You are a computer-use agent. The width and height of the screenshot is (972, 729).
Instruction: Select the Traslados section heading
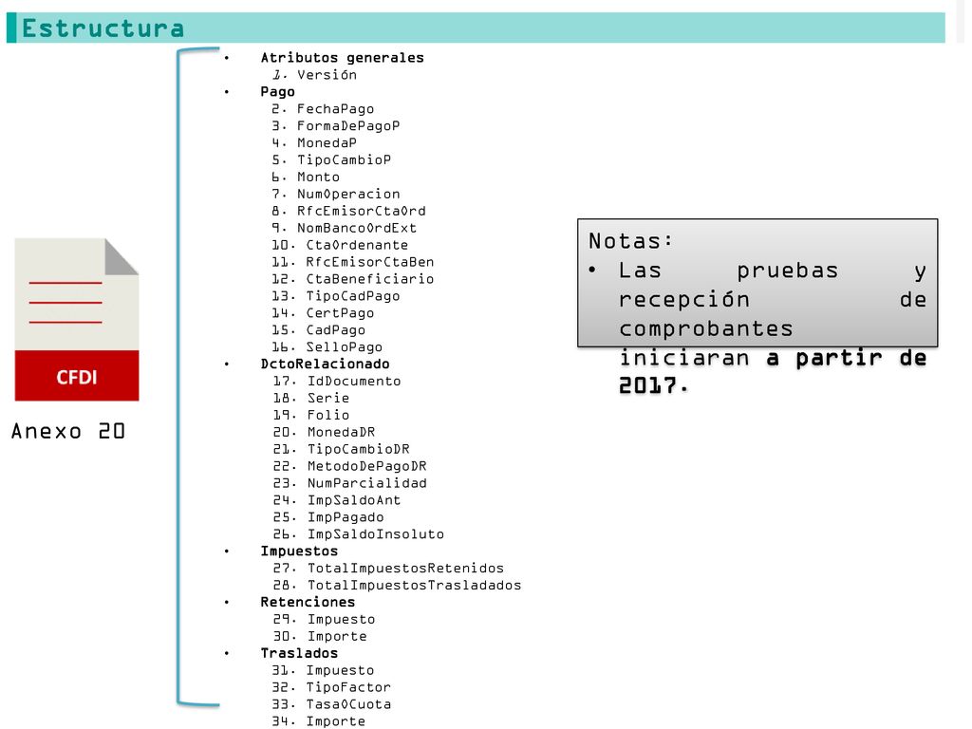click(299, 653)
